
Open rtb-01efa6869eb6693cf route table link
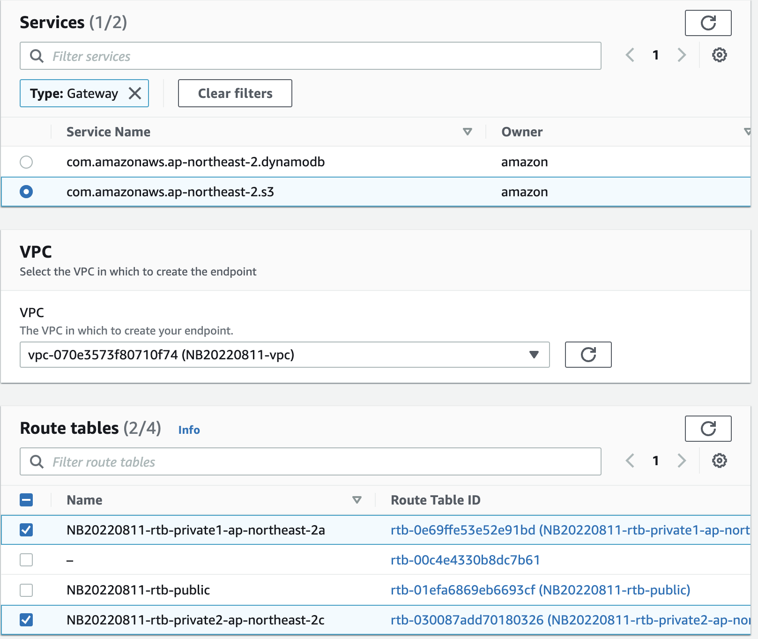pos(540,590)
